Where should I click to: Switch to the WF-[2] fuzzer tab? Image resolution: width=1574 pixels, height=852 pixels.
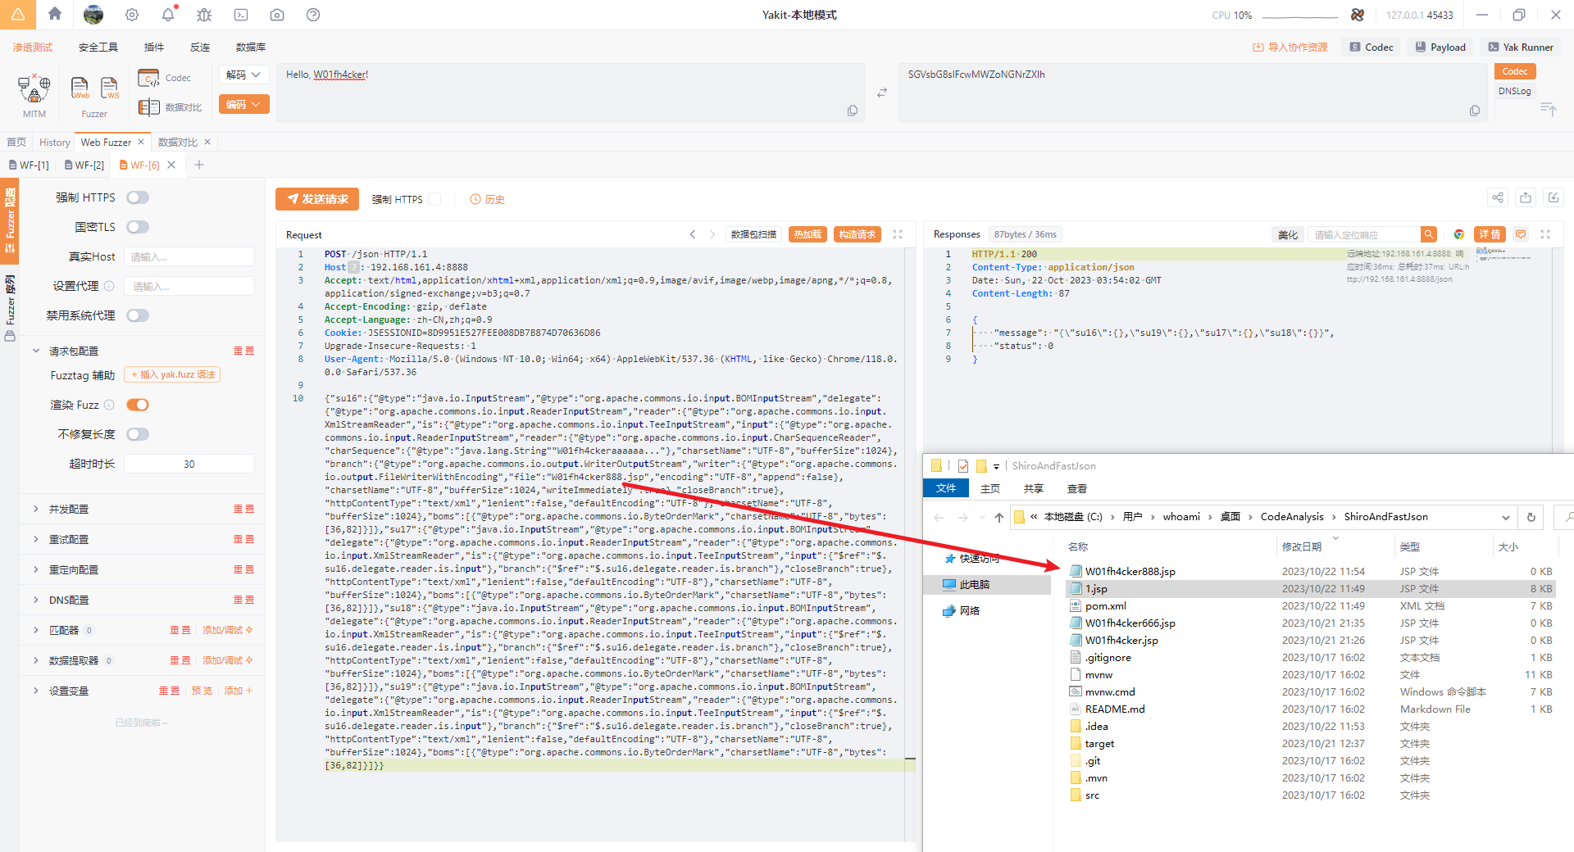tap(84, 165)
